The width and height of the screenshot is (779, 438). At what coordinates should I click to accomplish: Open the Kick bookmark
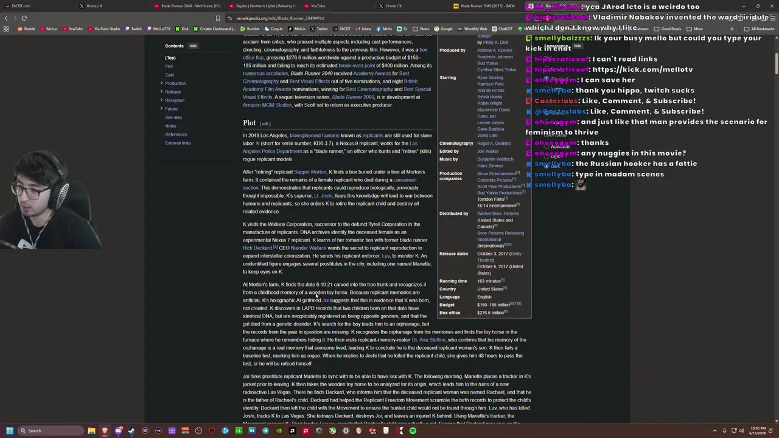182,29
